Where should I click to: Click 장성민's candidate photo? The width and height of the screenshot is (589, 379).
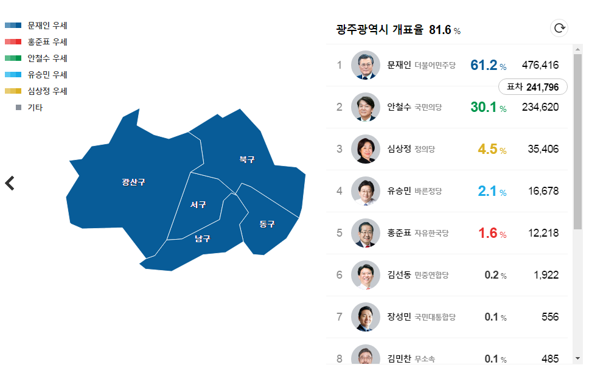(x=365, y=317)
